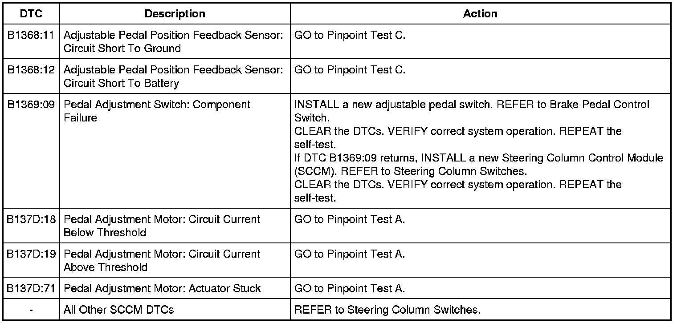Click the Circuit Current Below Threshold description

coord(162,226)
